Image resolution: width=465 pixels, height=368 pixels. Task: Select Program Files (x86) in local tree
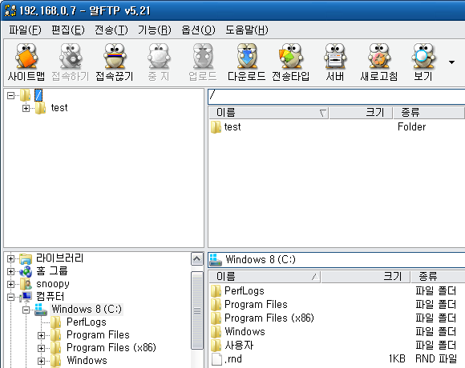(x=111, y=347)
